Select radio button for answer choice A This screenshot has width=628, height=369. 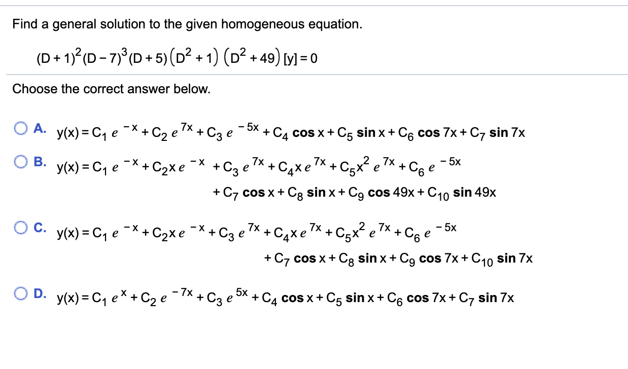coord(21,129)
